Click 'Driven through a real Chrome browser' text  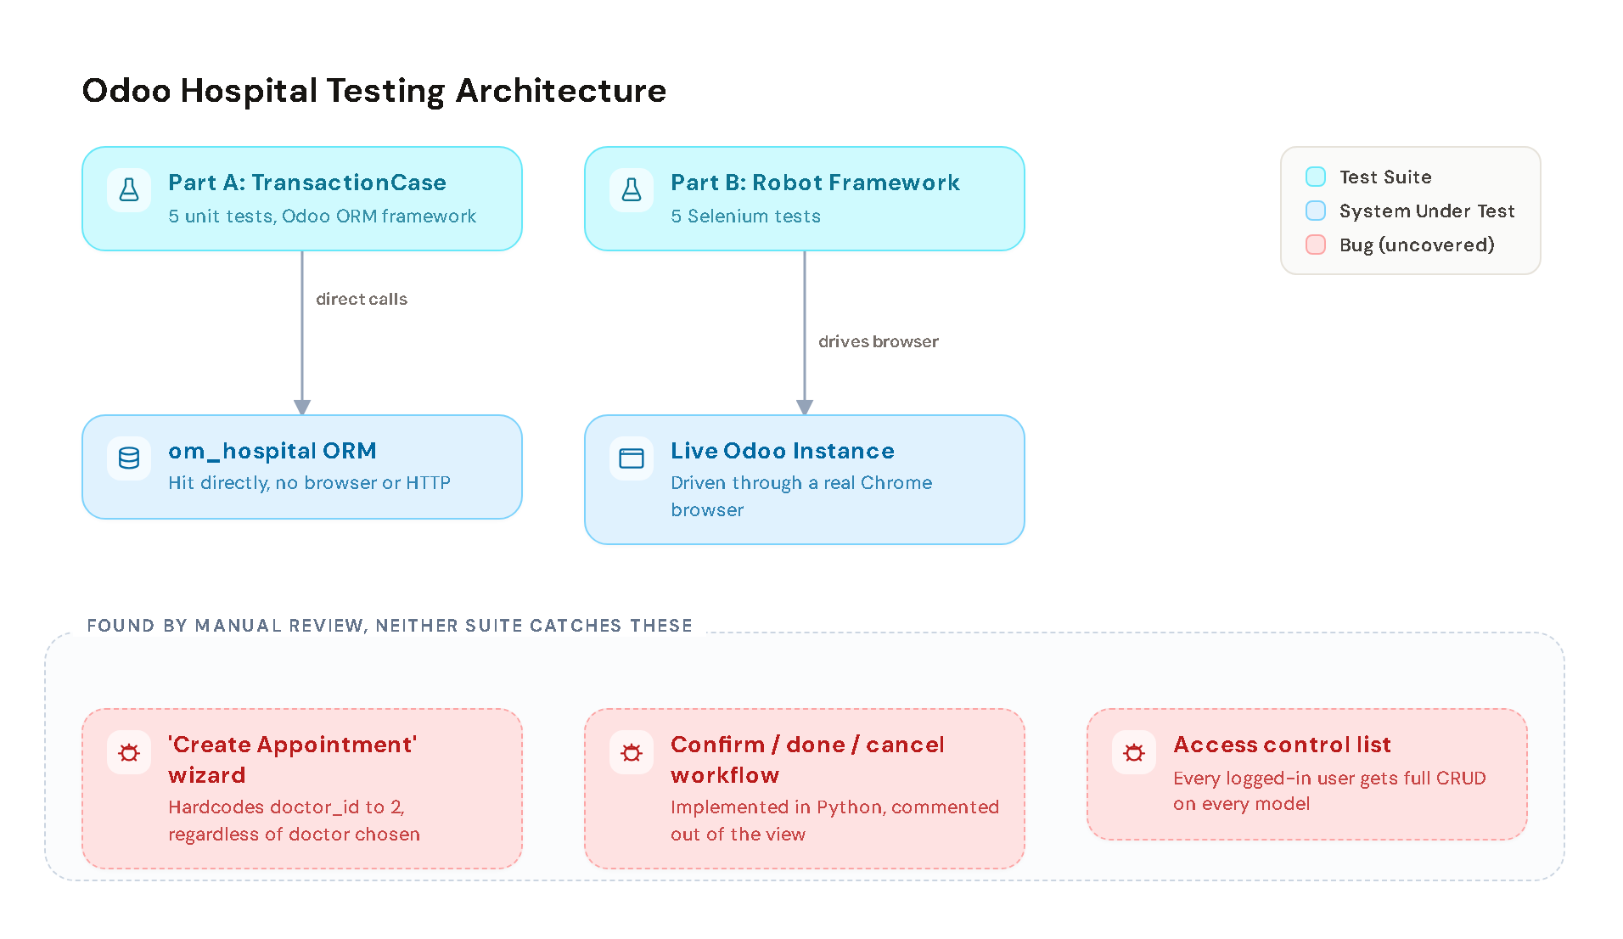pos(801,497)
